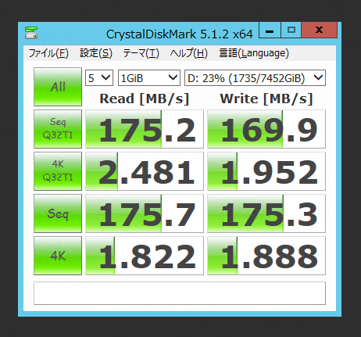Open the ヘルプ(H) menu
The width and height of the screenshot is (361, 337).
click(x=189, y=53)
